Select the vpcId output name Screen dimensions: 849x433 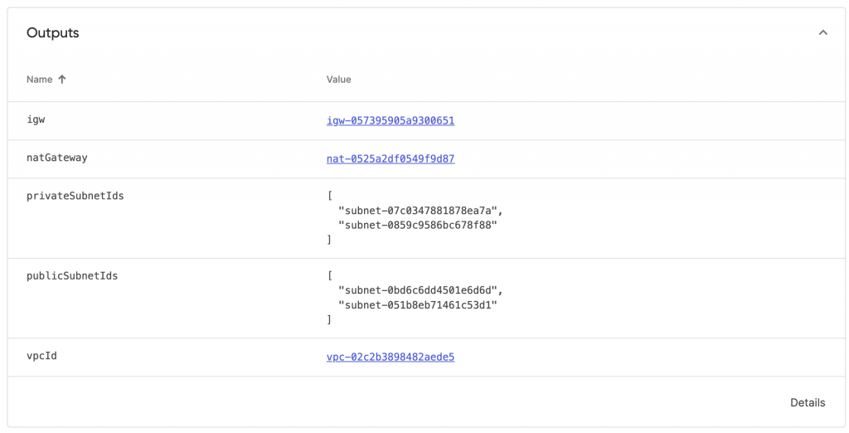click(x=41, y=356)
